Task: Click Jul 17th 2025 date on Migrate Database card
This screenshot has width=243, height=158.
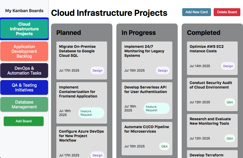Action: [x=69, y=71]
